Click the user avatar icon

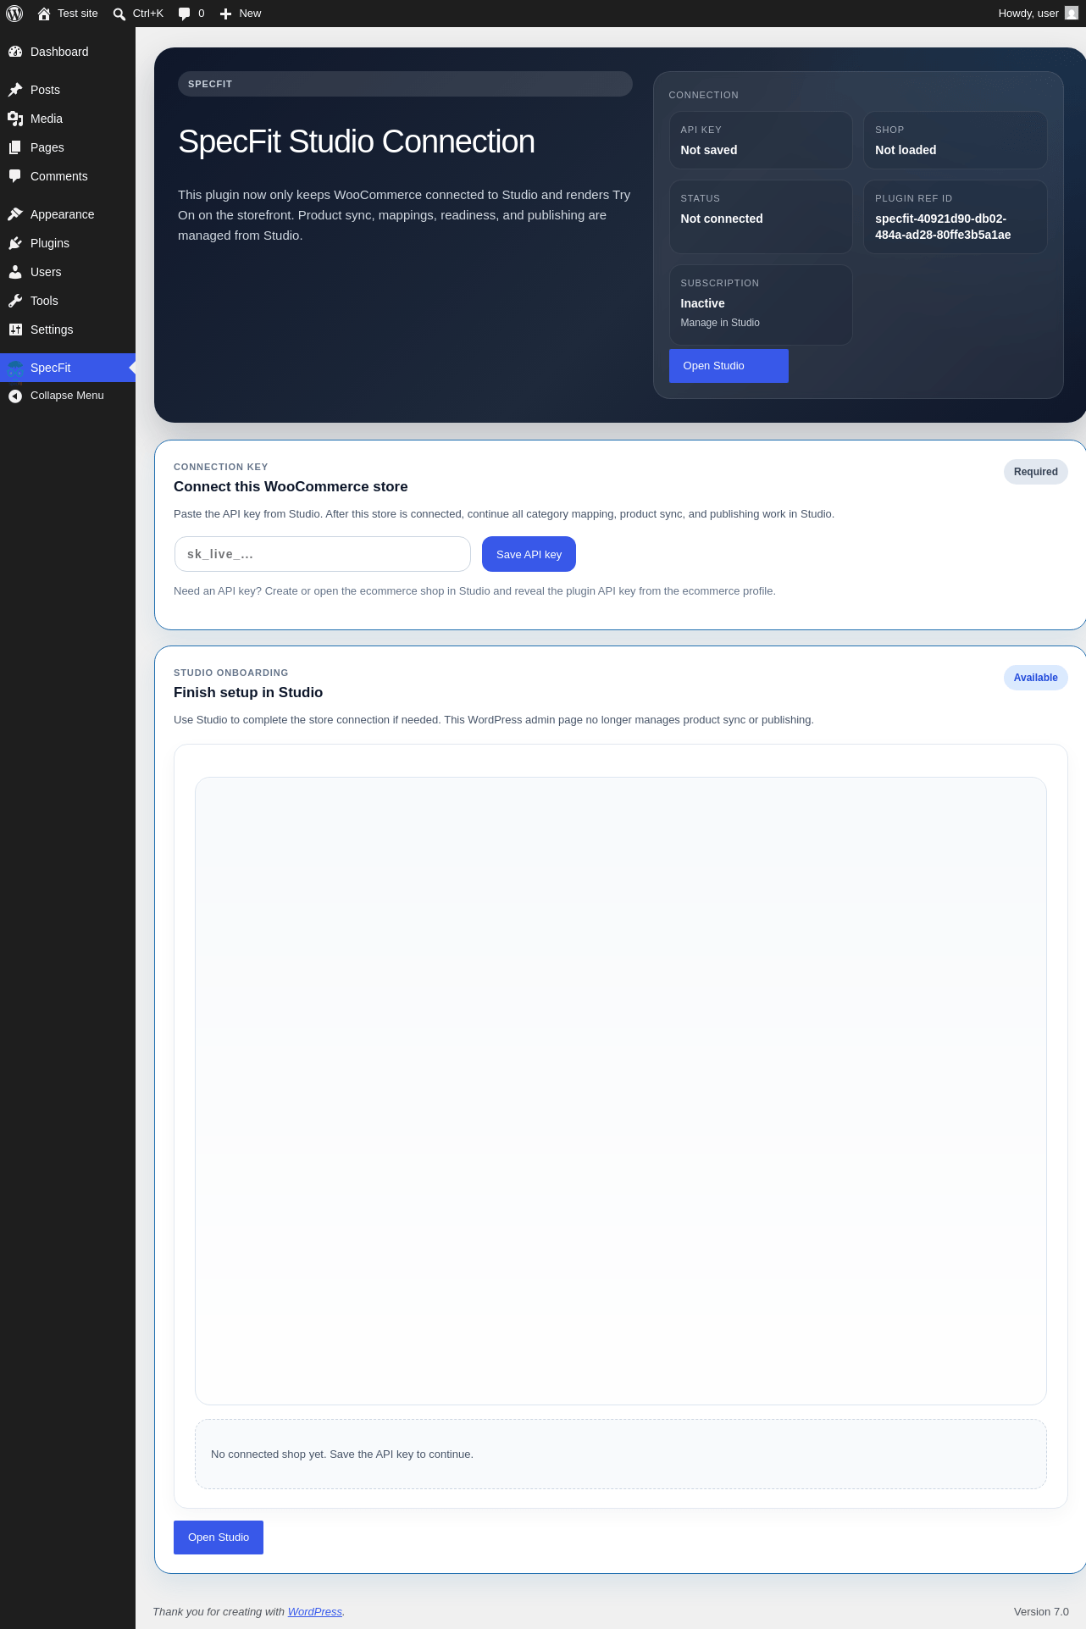coord(1072,14)
